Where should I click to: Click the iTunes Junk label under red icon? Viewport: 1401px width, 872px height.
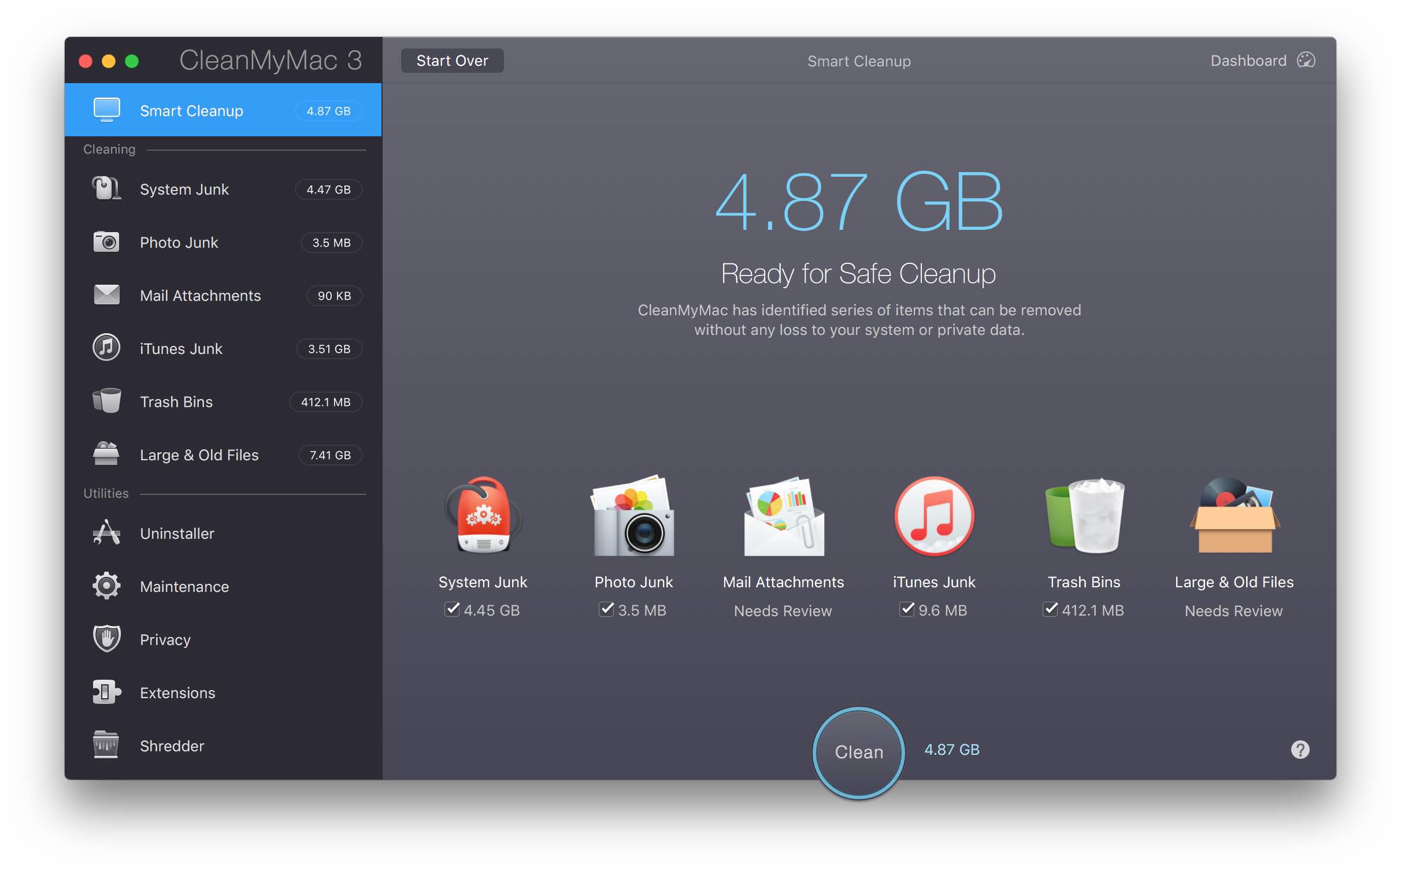coord(934,582)
